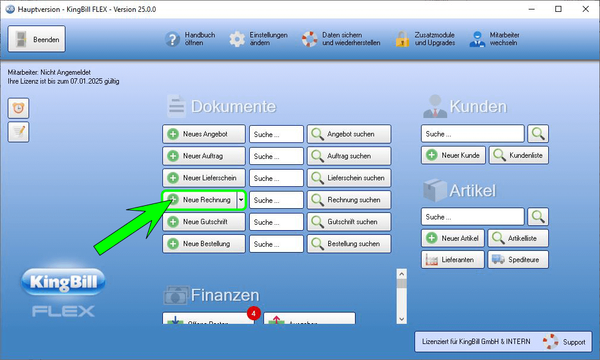Open Zusatzmodule und Upgrades lock
600x360 pixels.
tap(425, 39)
